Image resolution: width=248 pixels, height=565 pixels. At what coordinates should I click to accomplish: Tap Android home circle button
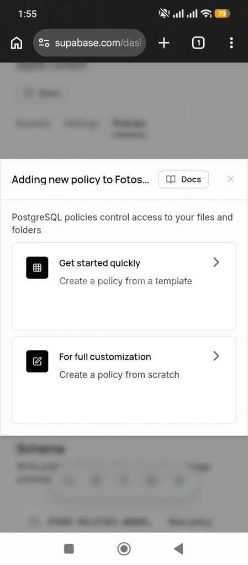pos(124,549)
